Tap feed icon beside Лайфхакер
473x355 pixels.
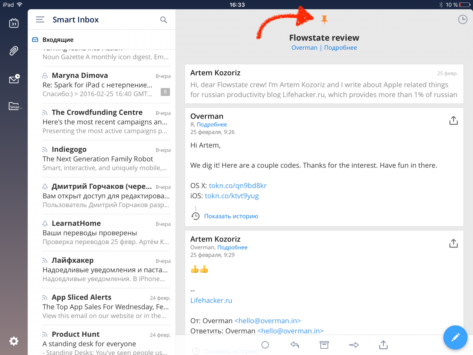point(45,261)
